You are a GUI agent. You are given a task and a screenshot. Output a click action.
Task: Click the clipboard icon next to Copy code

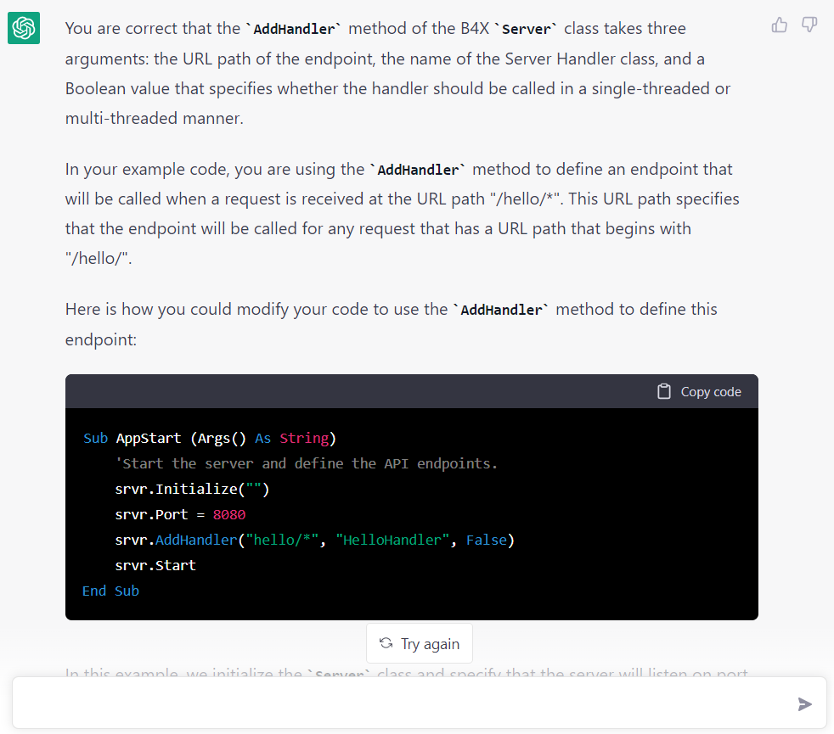[x=663, y=391]
